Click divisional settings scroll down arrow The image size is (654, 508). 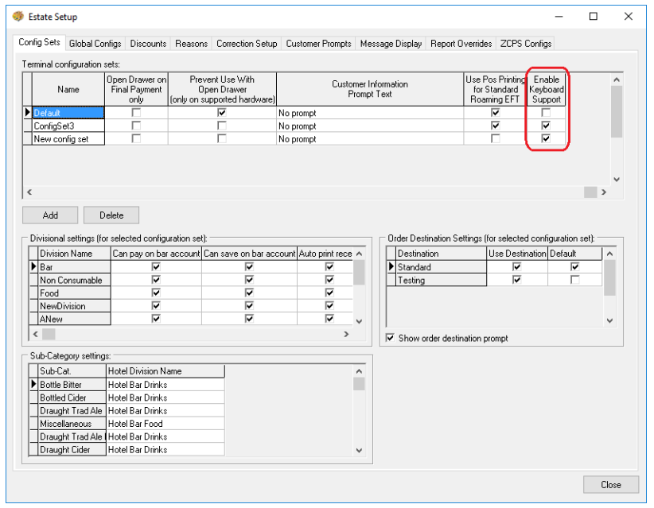[359, 321]
